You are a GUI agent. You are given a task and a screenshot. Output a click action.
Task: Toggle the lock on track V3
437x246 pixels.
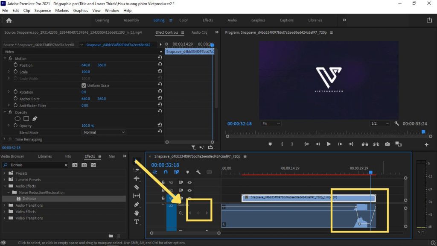pos(163,182)
